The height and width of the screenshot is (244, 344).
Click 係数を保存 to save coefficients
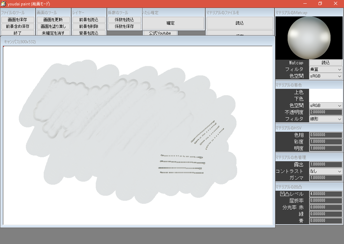click(x=124, y=26)
